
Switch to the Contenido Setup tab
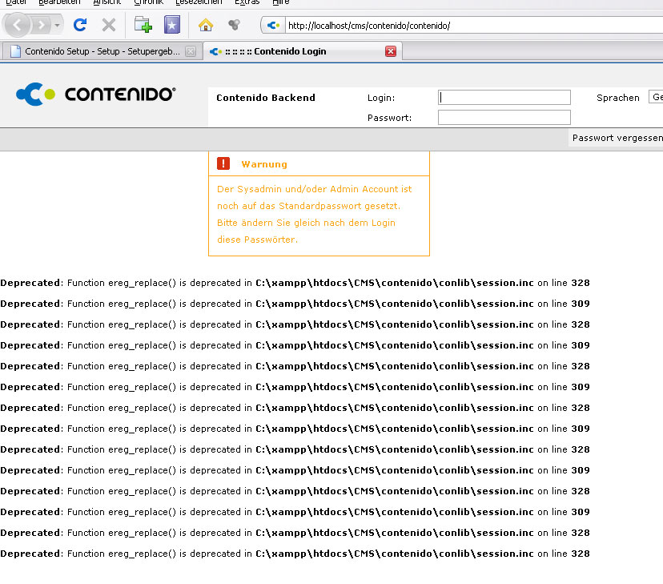click(96, 51)
